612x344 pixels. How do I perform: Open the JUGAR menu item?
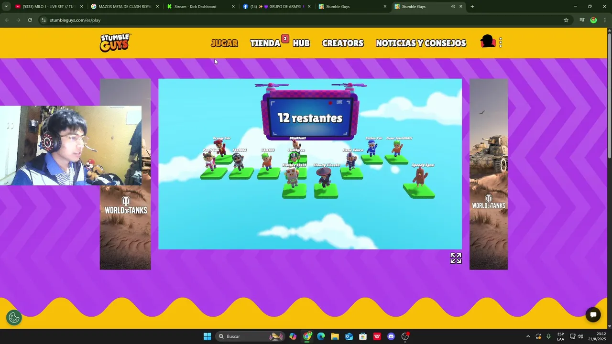(x=224, y=43)
